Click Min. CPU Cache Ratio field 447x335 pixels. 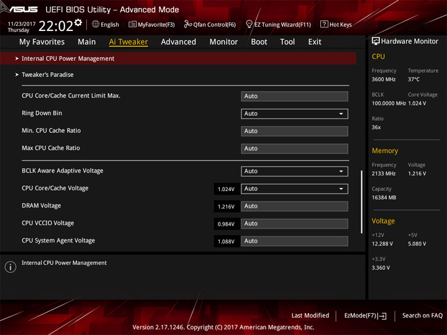click(294, 131)
